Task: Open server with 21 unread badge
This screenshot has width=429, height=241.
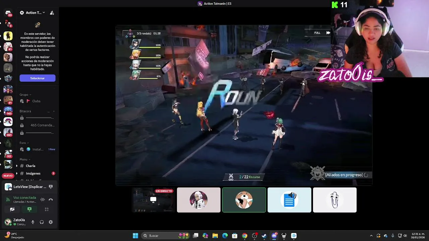Action: (x=8, y=100)
